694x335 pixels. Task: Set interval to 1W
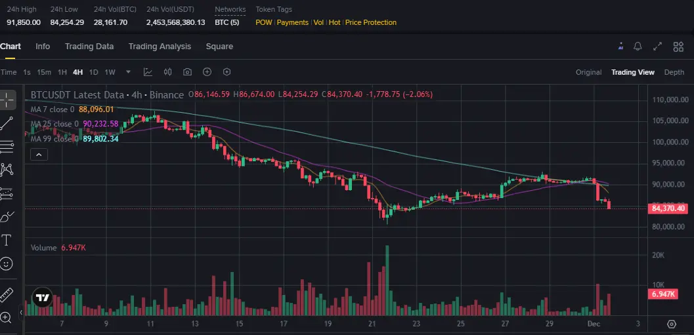(110, 72)
